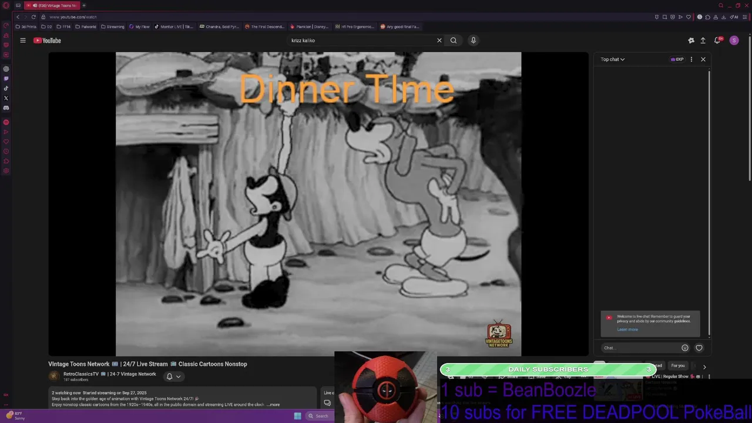Open taskbar weather widget Sunny

click(15, 415)
